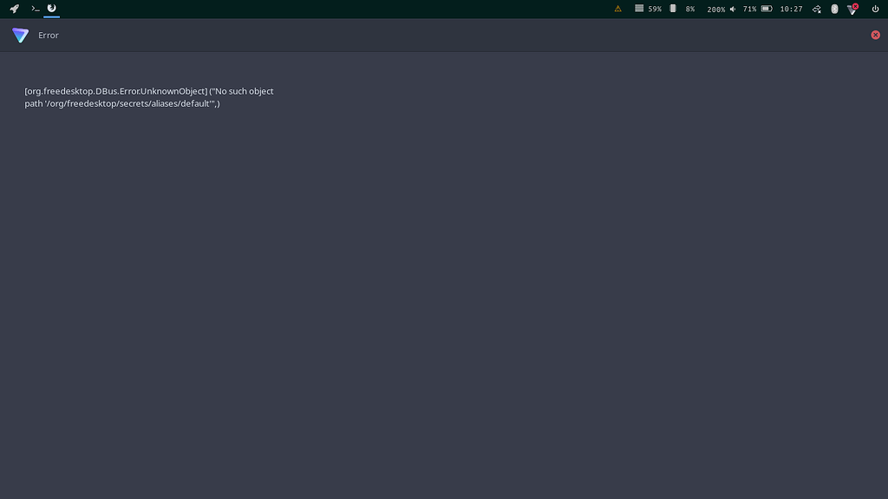
Task: Click the mouse device tray icon
Action: pyautogui.click(x=834, y=9)
